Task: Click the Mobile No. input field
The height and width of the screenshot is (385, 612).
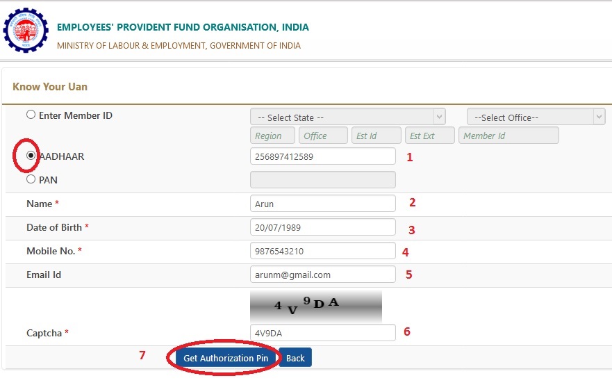Action: tap(322, 251)
